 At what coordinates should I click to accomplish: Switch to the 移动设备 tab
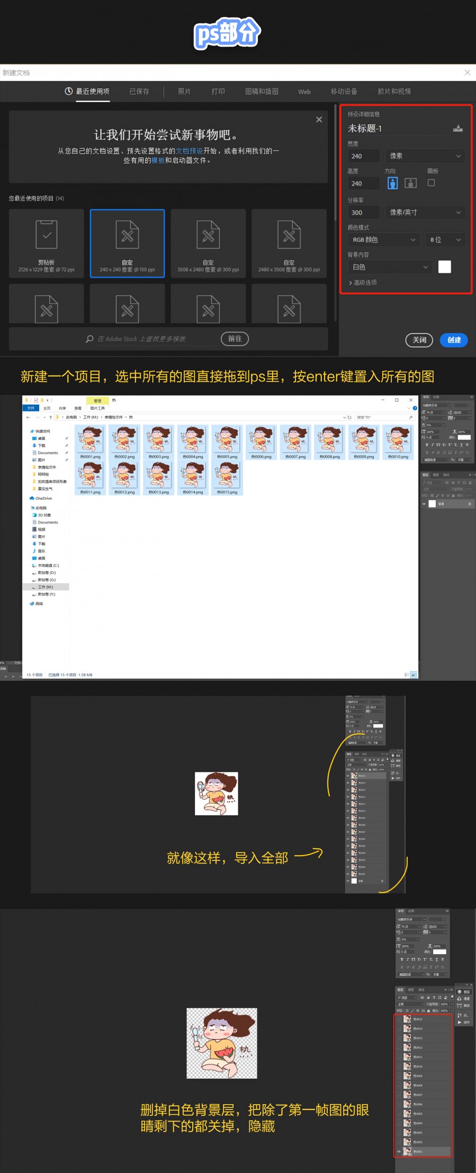[x=344, y=92]
